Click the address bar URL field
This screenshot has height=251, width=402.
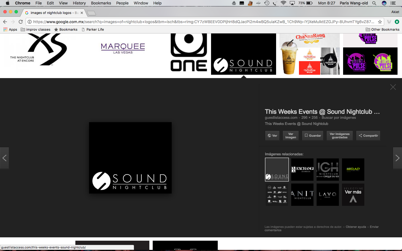coord(204,22)
